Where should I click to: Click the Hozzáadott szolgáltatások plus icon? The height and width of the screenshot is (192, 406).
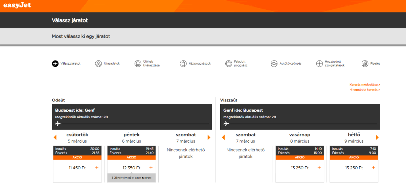pos(319,64)
